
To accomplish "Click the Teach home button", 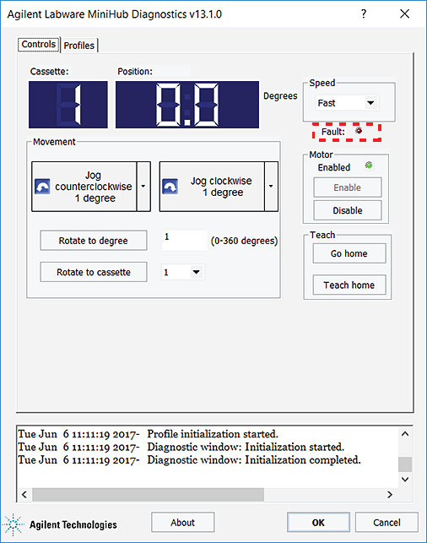I will (x=349, y=285).
